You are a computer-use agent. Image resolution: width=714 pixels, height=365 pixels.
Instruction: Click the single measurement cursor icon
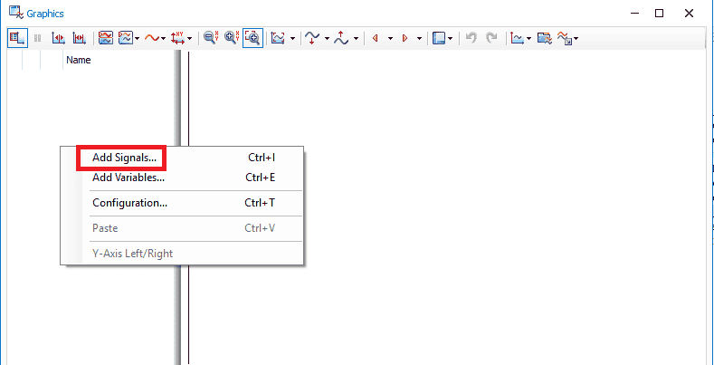58,38
